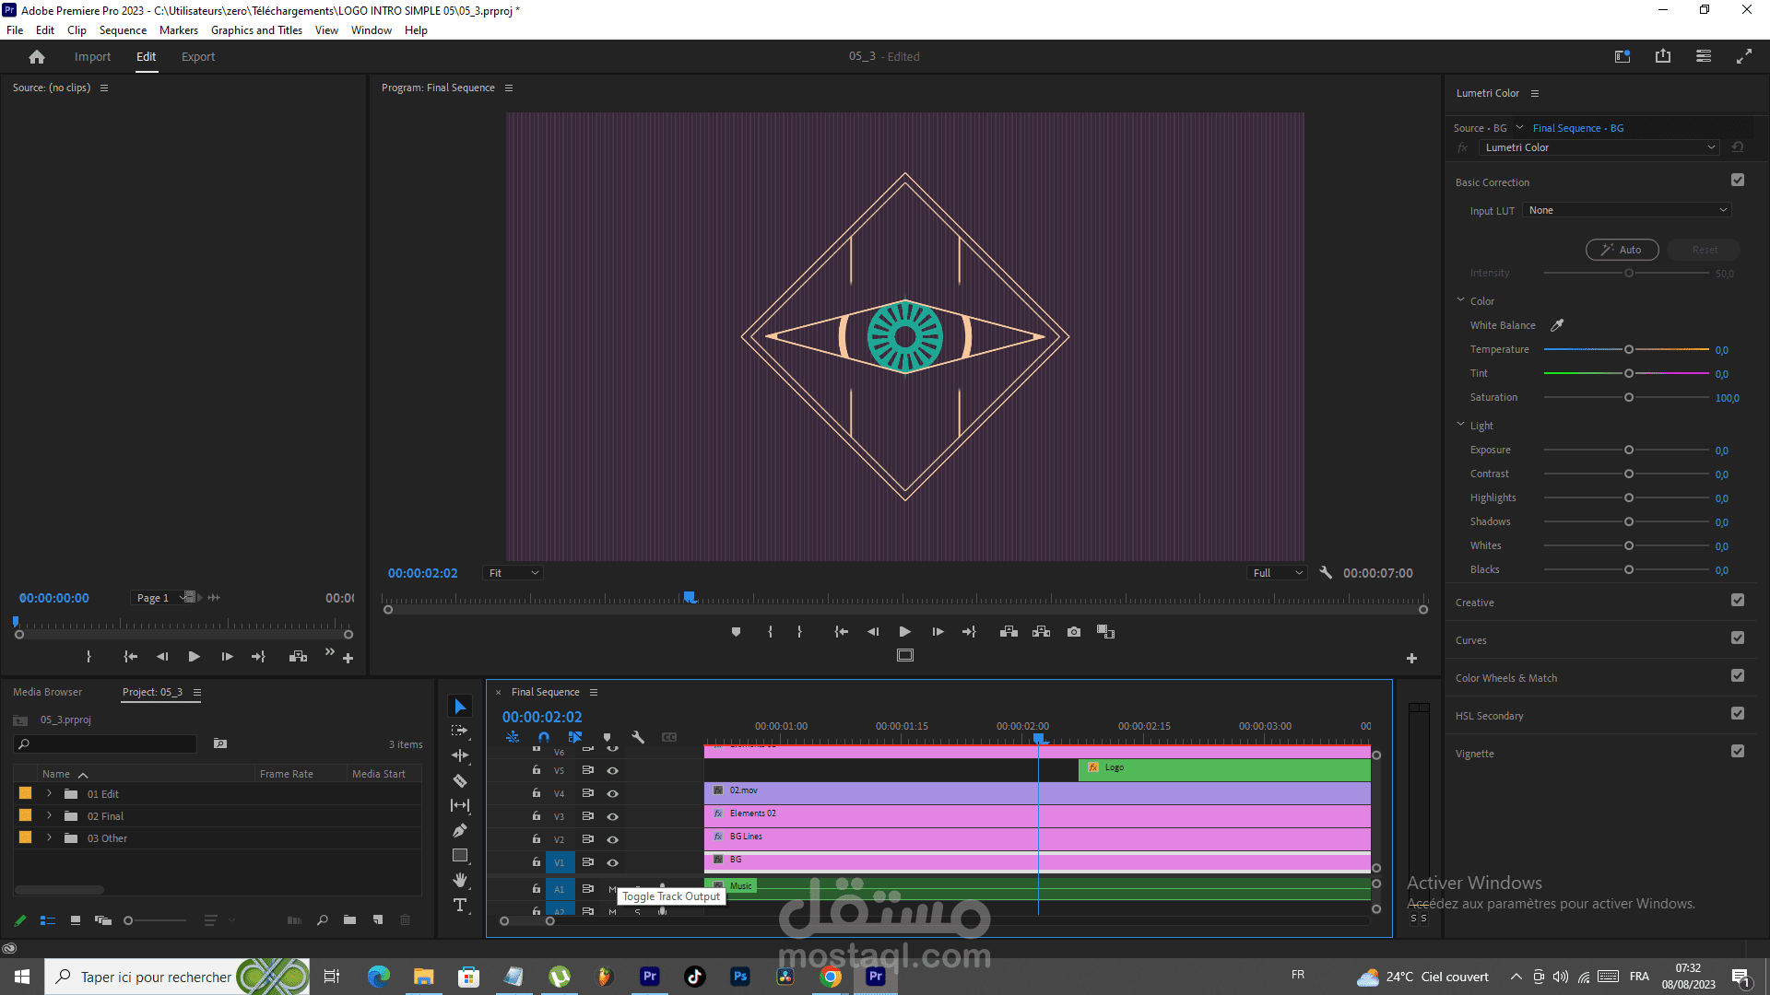The image size is (1770, 995).
Task: Open Timeline Display Settings wrench
Action: [638, 737]
